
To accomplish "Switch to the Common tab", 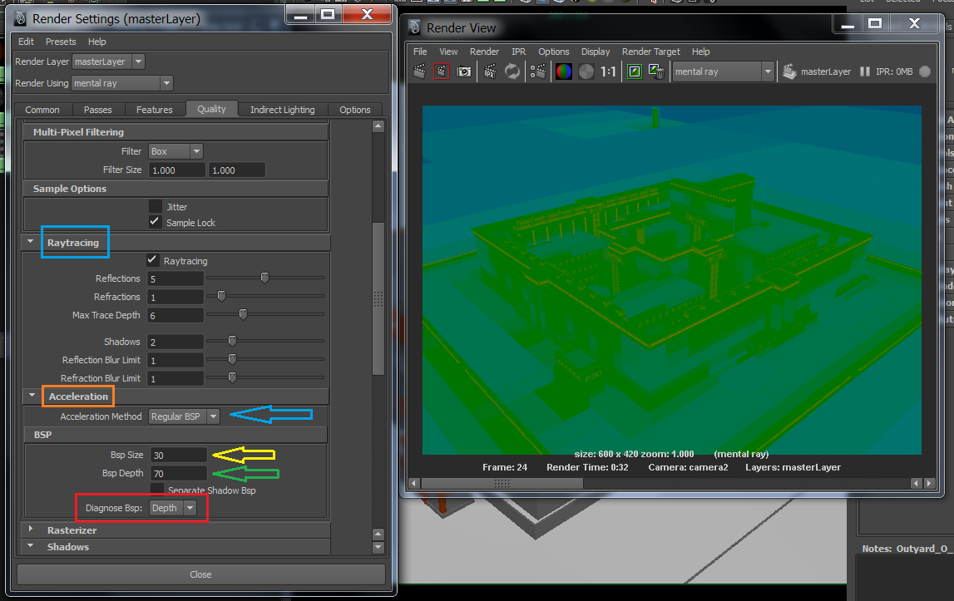I will [x=42, y=110].
